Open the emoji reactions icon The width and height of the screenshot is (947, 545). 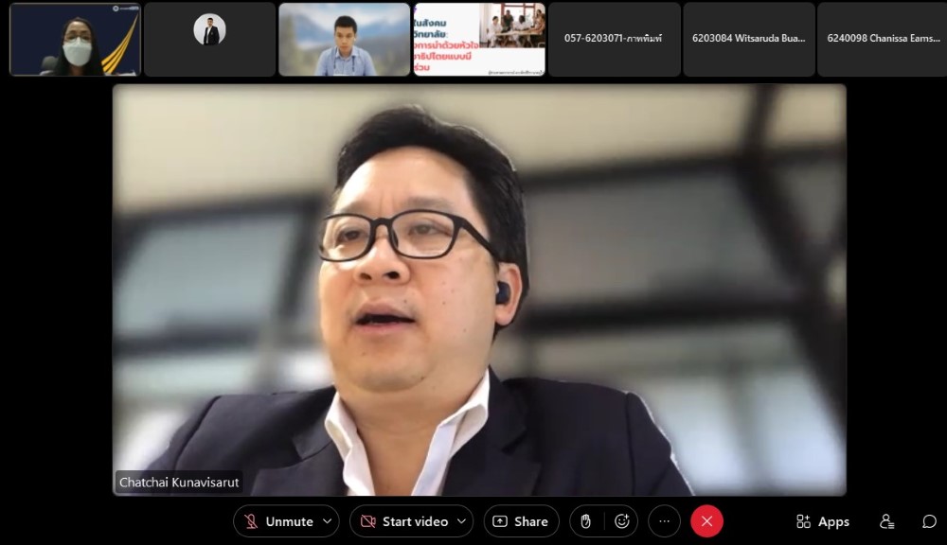(622, 521)
